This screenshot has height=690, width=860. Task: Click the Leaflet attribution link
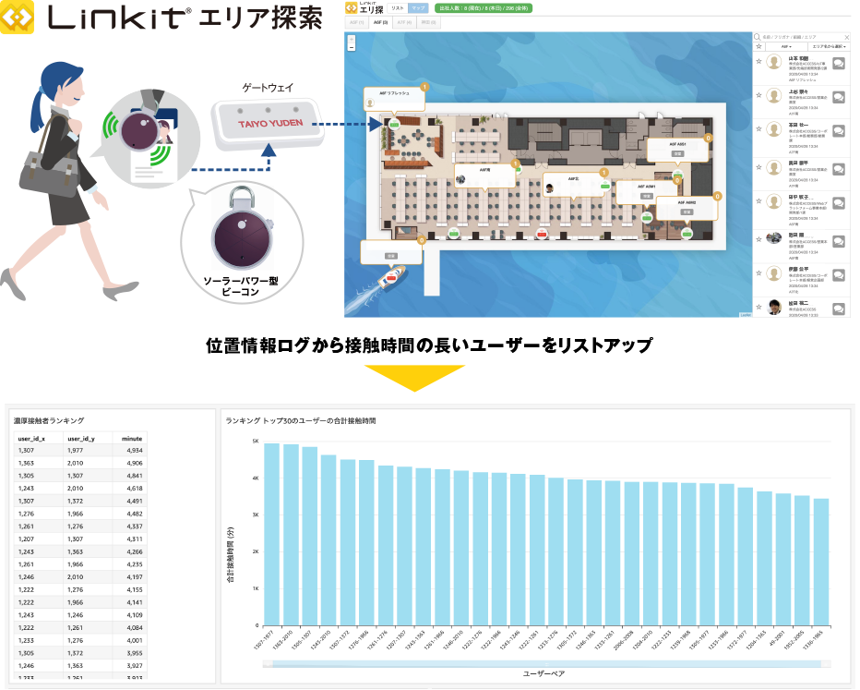pyautogui.click(x=746, y=315)
